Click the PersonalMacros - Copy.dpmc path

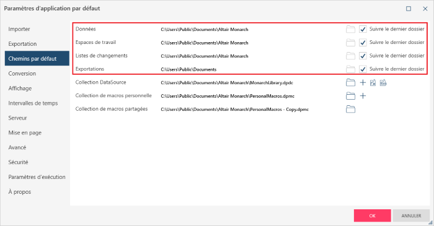234,109
